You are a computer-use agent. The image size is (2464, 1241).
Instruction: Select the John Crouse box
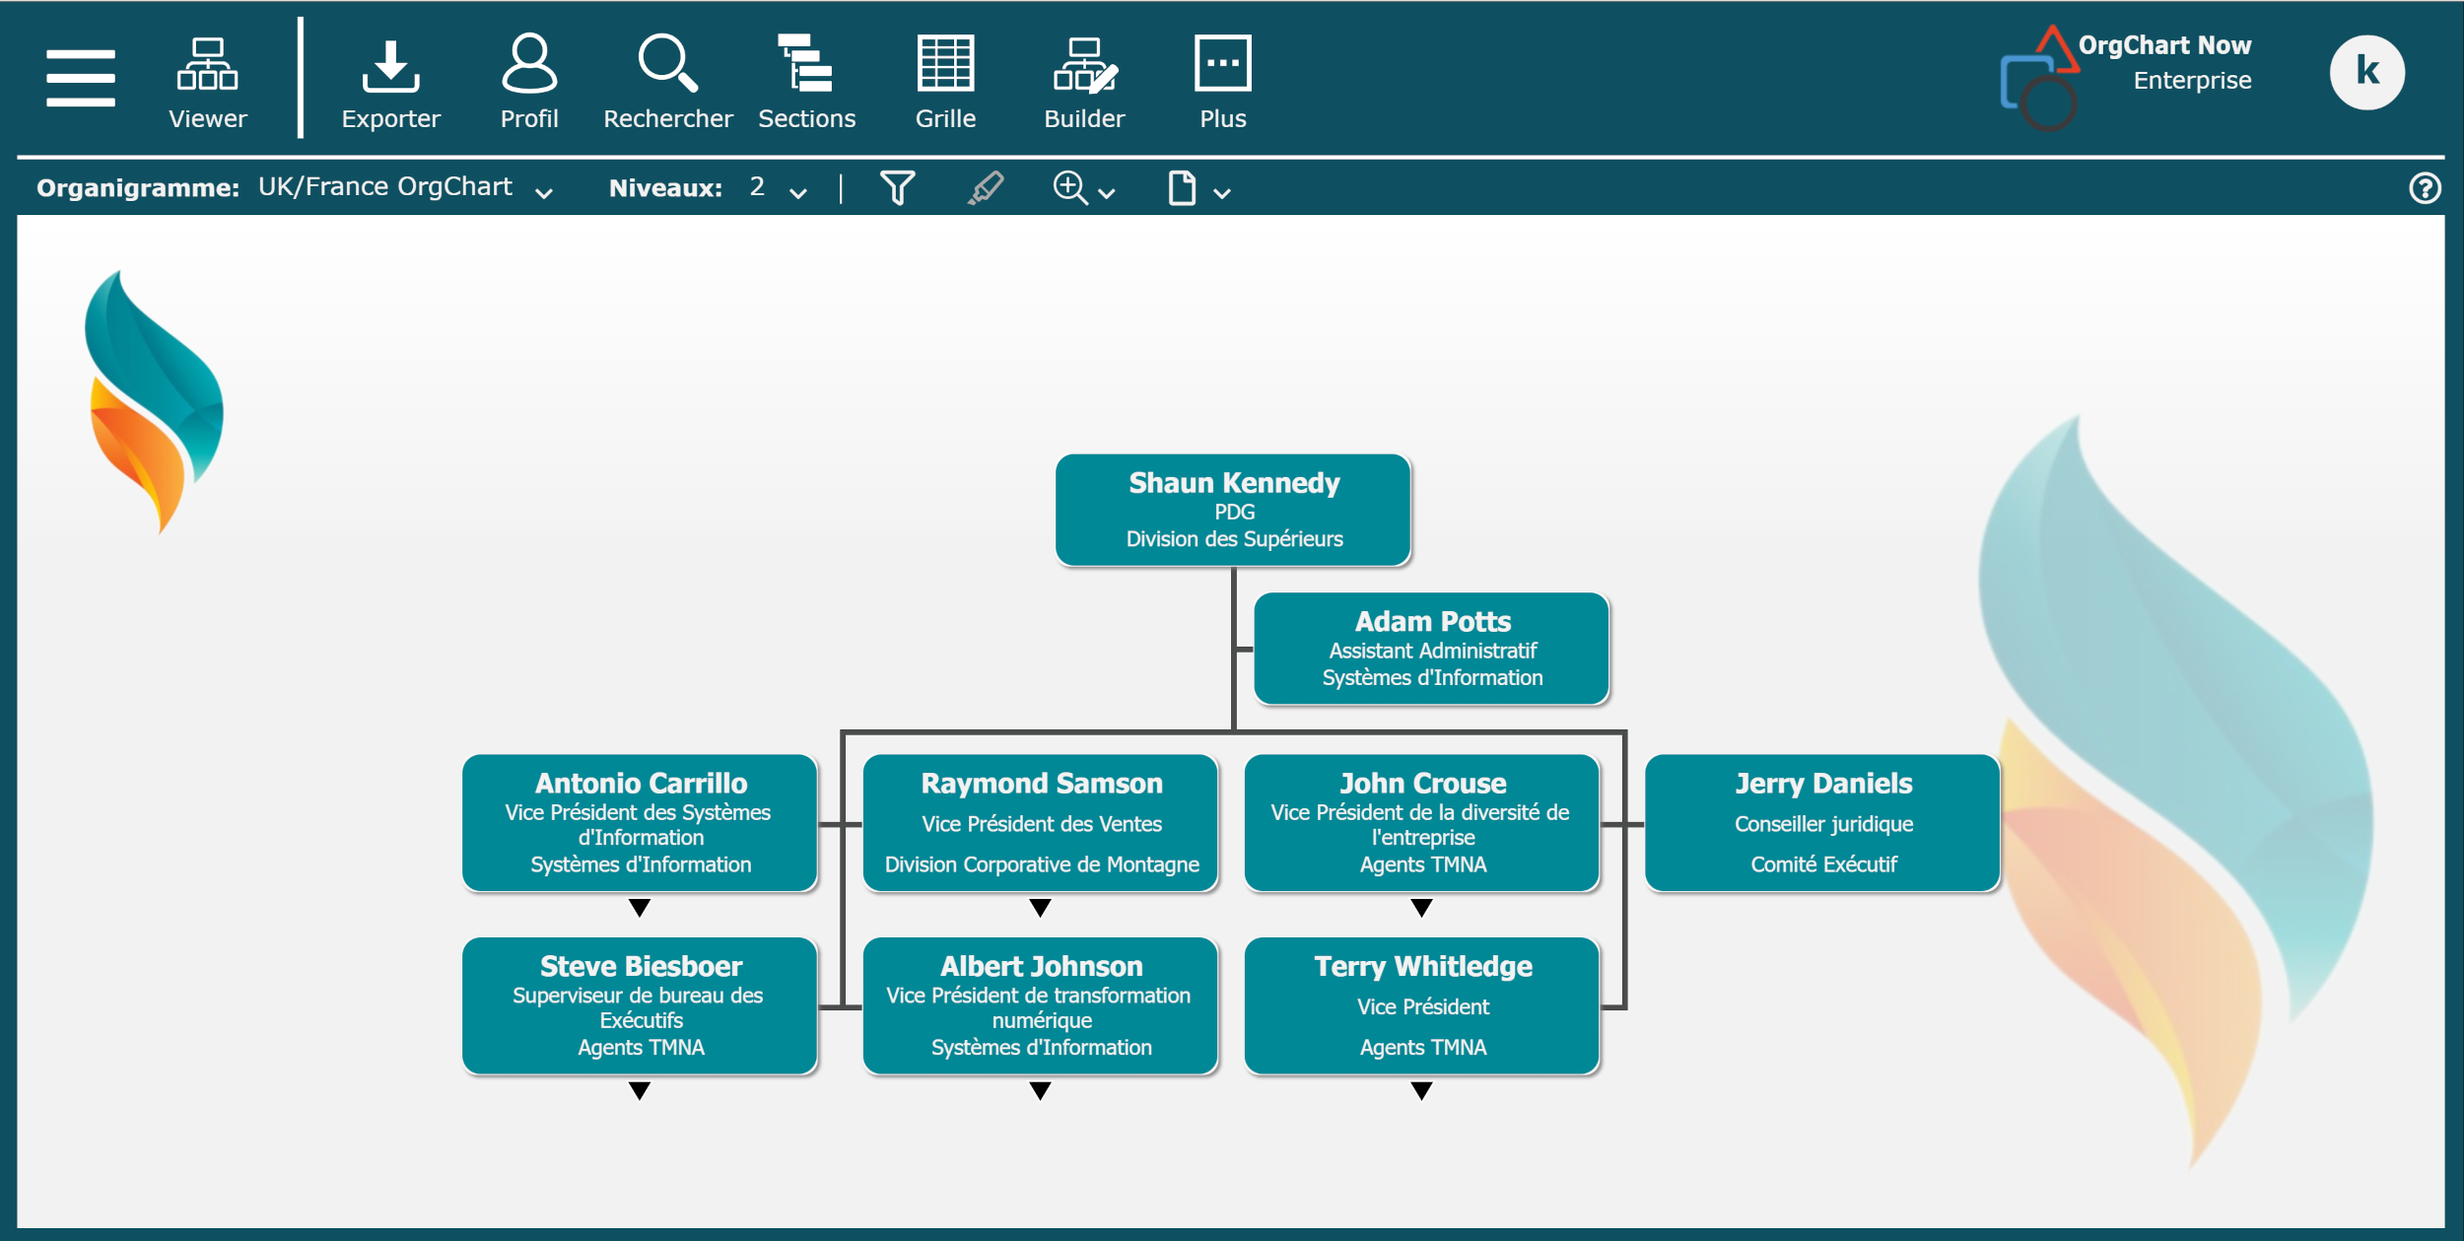click(1422, 823)
